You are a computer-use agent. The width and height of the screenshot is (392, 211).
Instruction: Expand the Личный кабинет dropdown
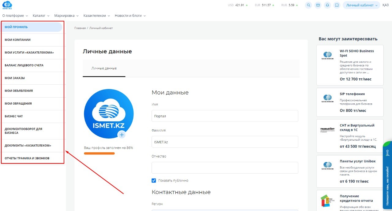pos(361,5)
